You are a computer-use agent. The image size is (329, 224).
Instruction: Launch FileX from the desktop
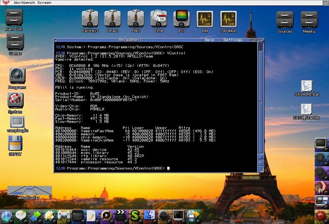tap(136, 19)
